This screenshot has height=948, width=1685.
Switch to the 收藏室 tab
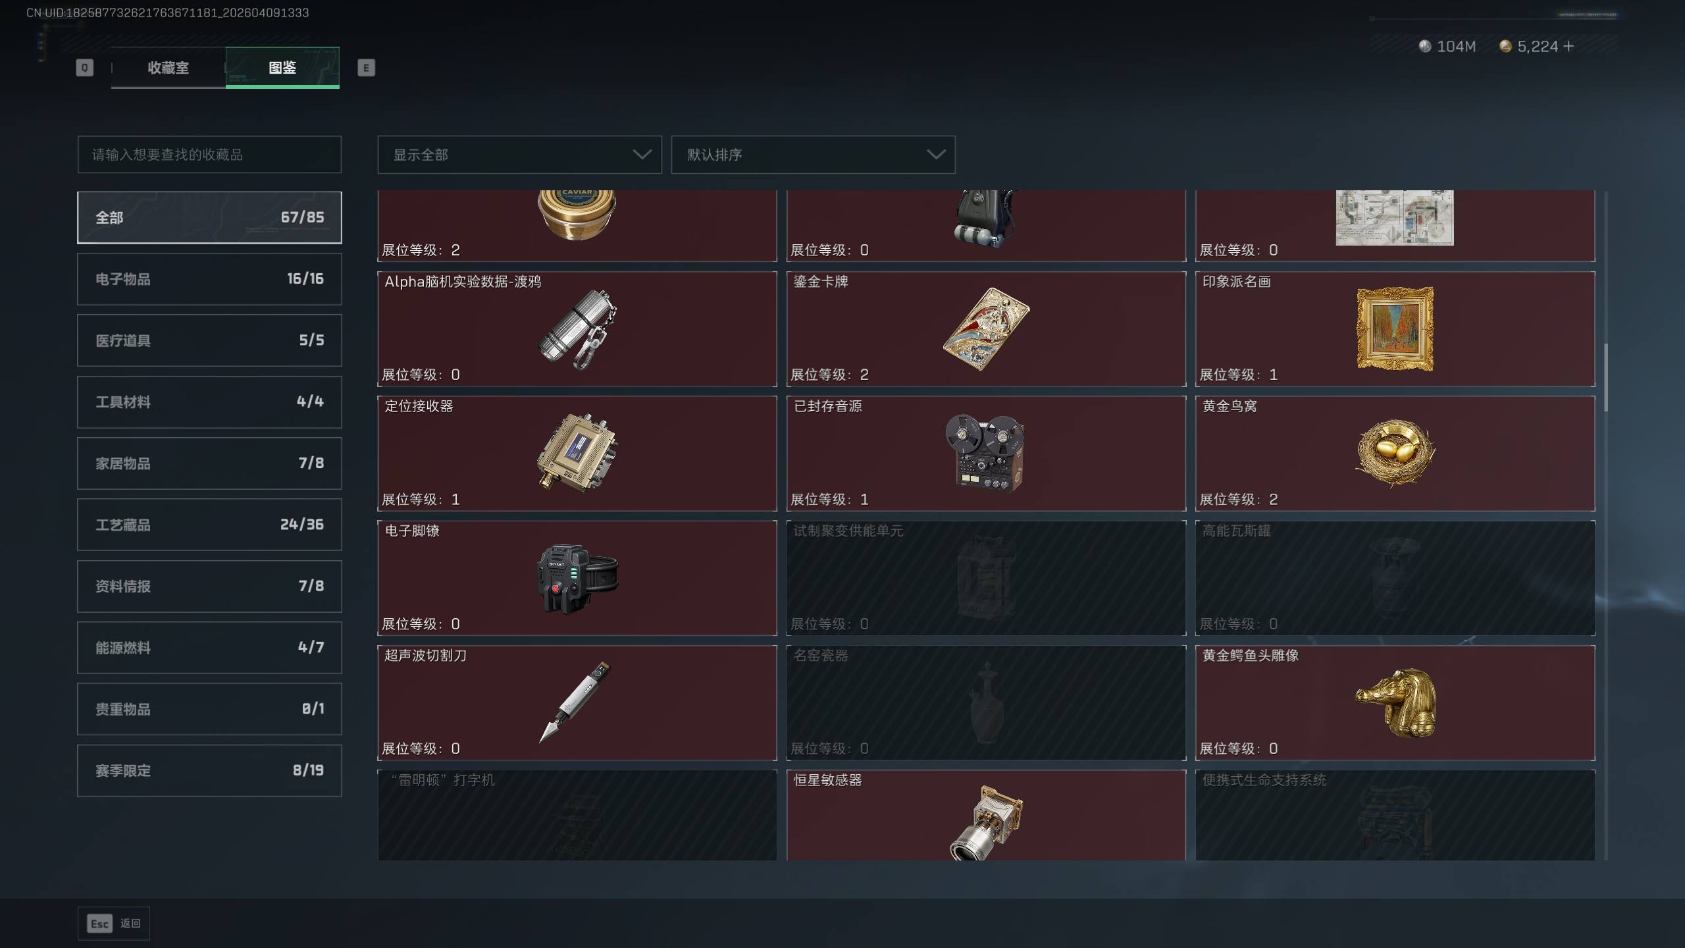click(x=168, y=67)
